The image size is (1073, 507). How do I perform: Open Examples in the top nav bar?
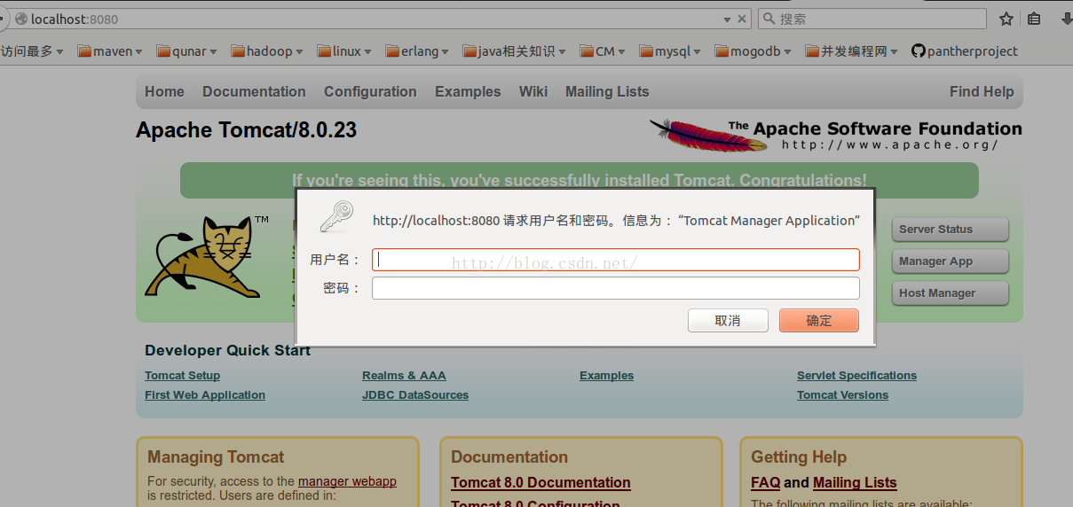click(x=468, y=92)
